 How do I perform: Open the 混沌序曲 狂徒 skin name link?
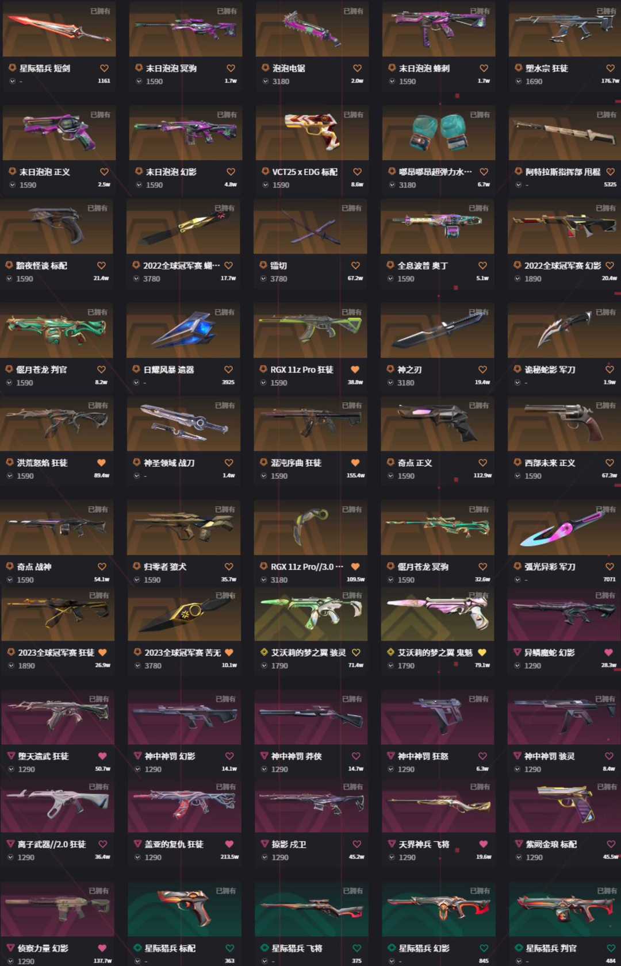tap(296, 463)
